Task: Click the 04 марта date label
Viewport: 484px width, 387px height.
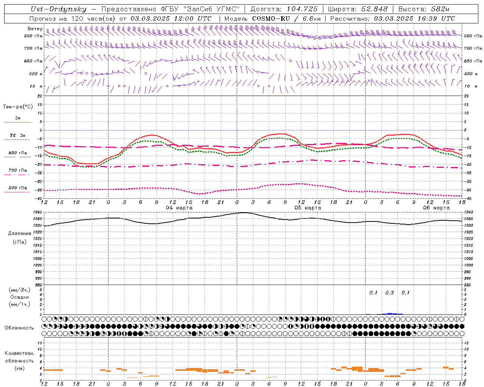Action: coord(179,208)
